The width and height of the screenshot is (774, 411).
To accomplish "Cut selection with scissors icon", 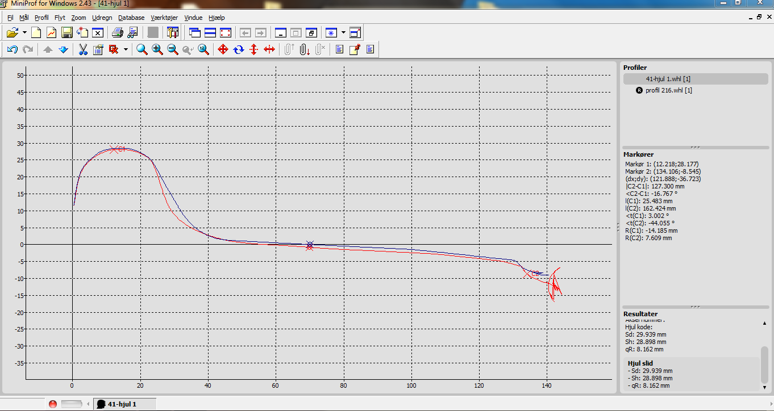I will (83, 49).
